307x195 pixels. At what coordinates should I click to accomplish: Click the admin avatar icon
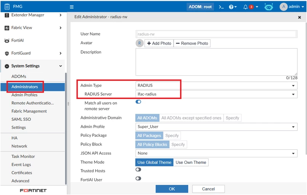pyautogui.click(x=283, y=7)
